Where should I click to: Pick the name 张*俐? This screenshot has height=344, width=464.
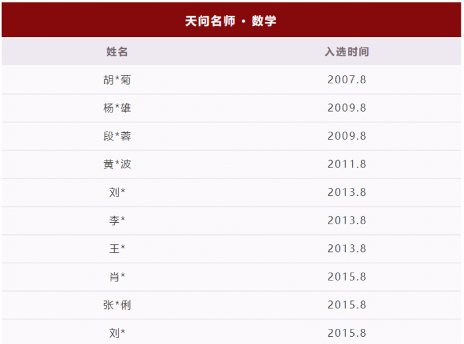coord(117,305)
